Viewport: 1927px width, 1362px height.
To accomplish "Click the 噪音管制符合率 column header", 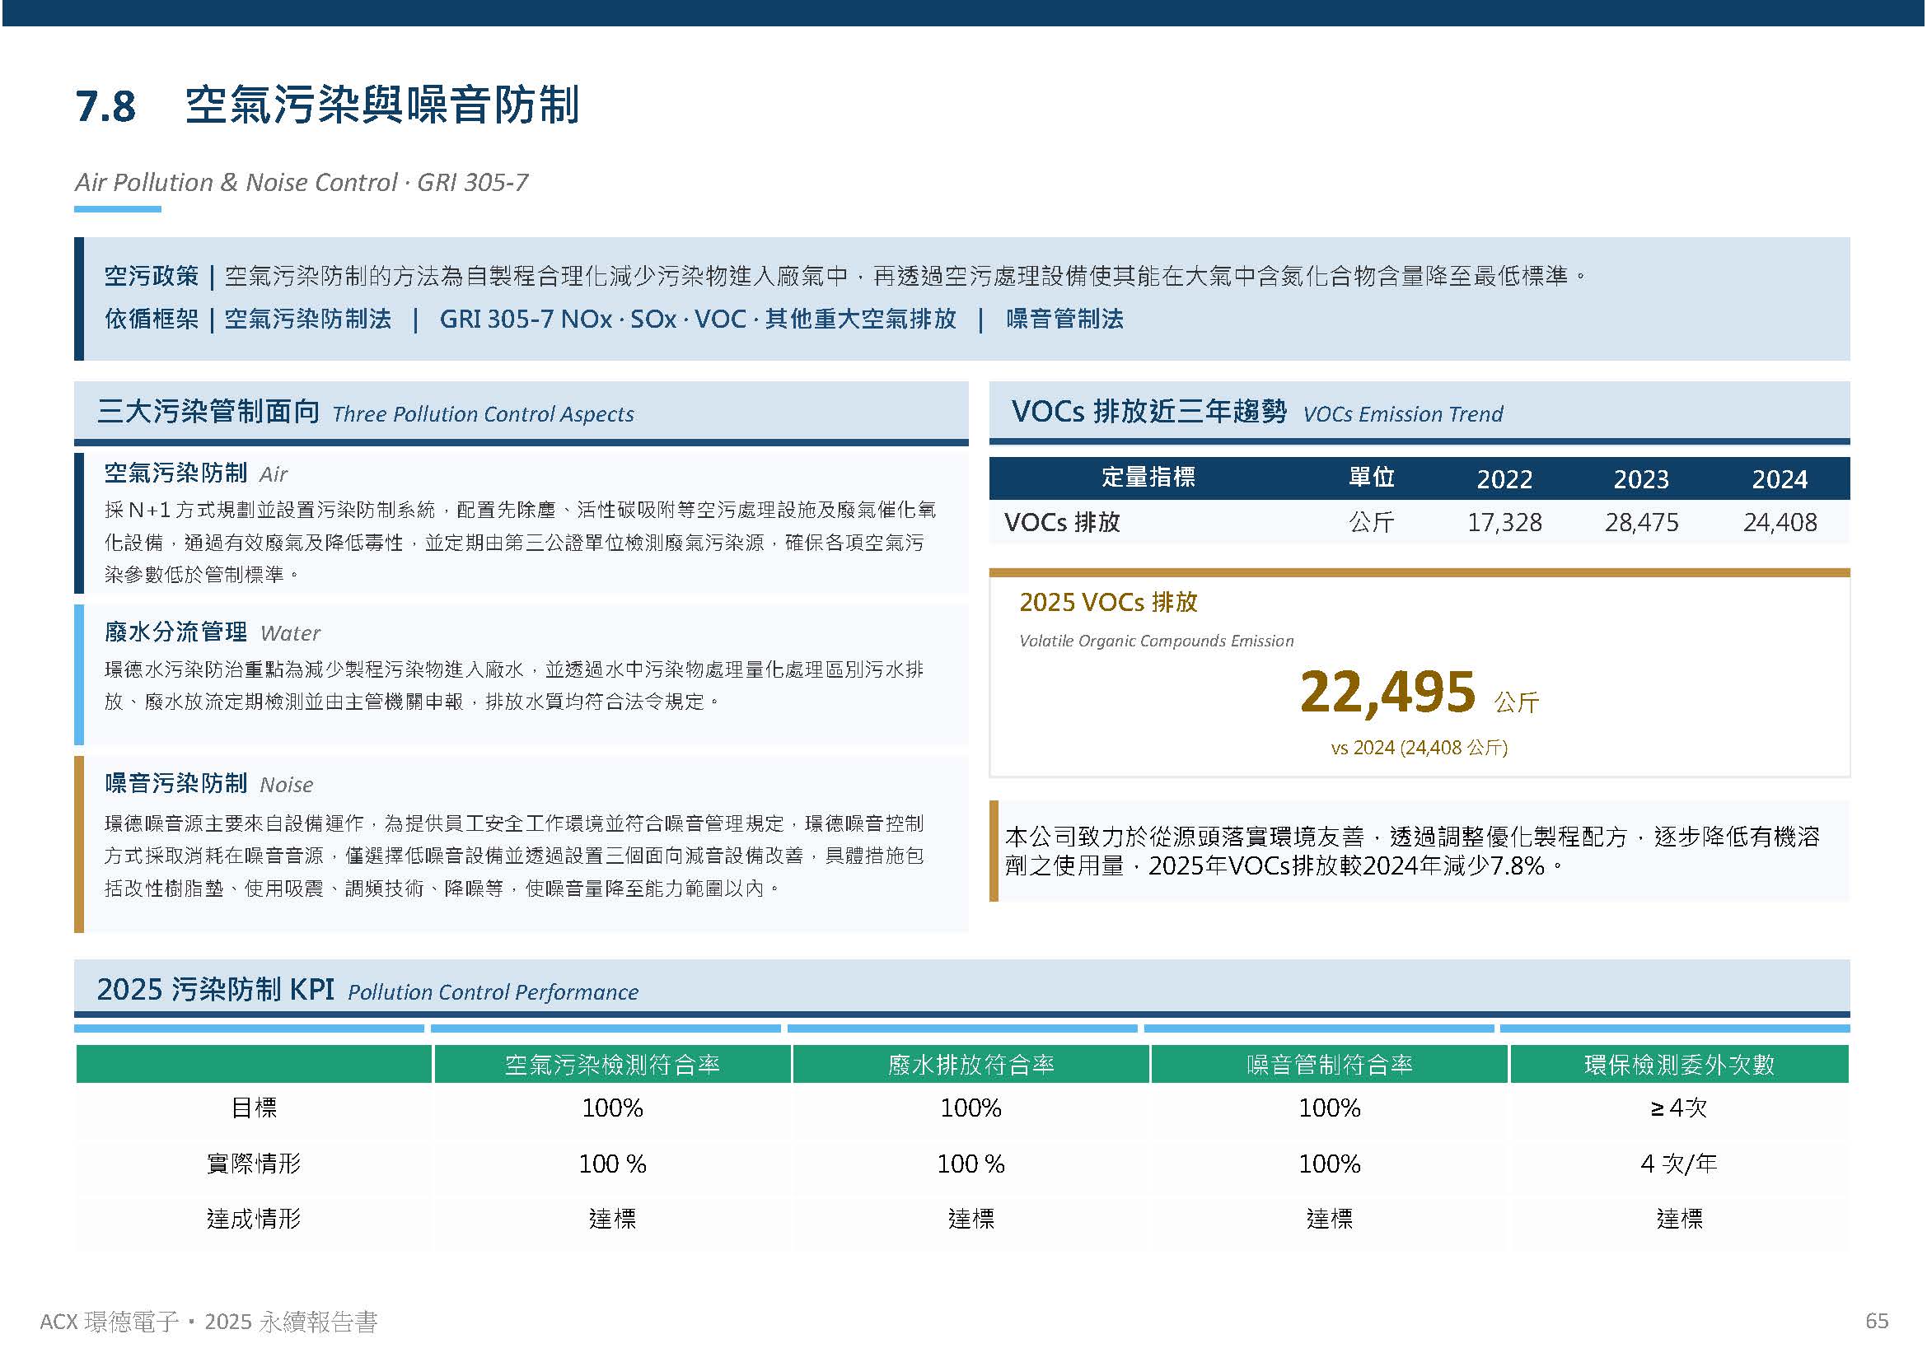I will 1330,1065.
